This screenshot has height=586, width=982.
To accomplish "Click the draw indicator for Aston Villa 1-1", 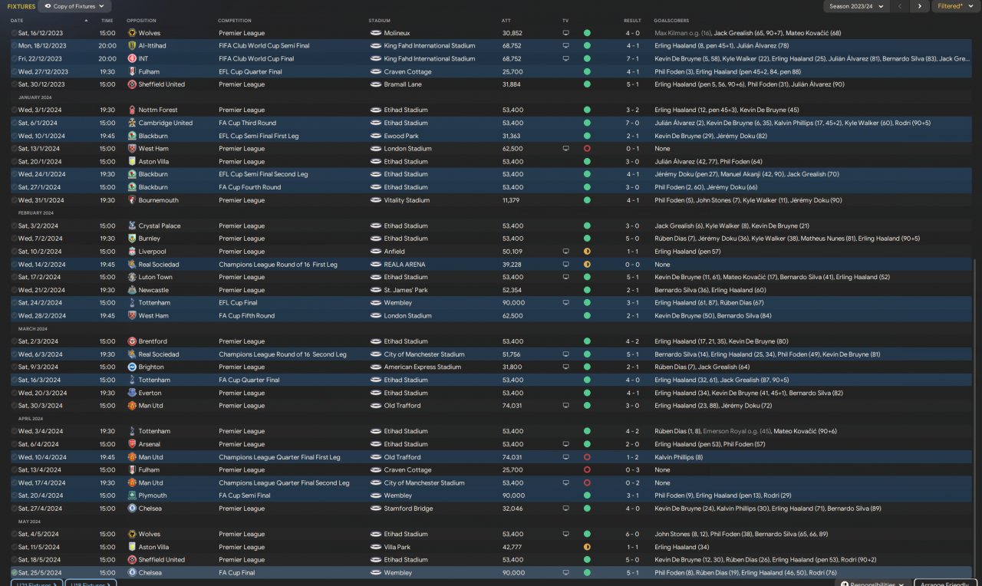I will [587, 547].
